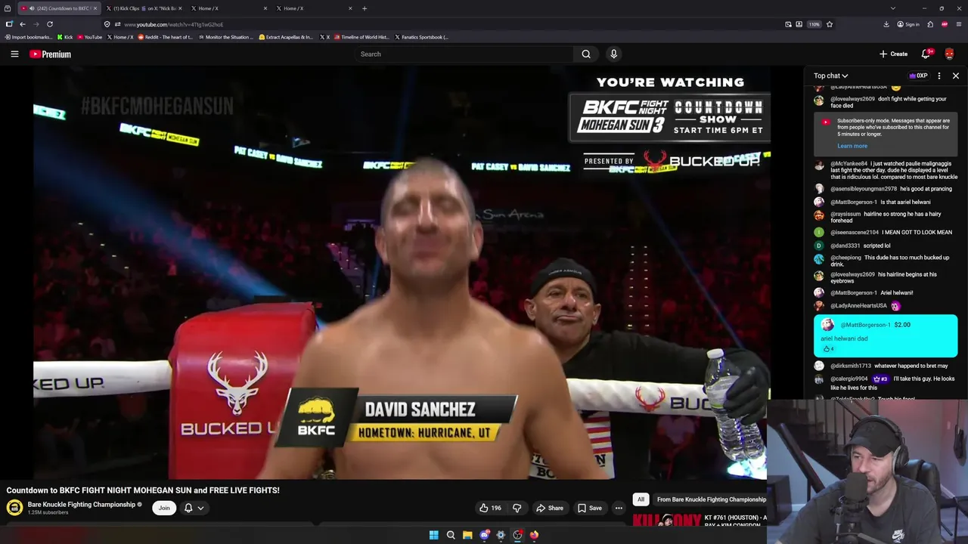This screenshot has width=968, height=544.
Task: Click the youtube.com address bar
Action: click(x=446, y=24)
